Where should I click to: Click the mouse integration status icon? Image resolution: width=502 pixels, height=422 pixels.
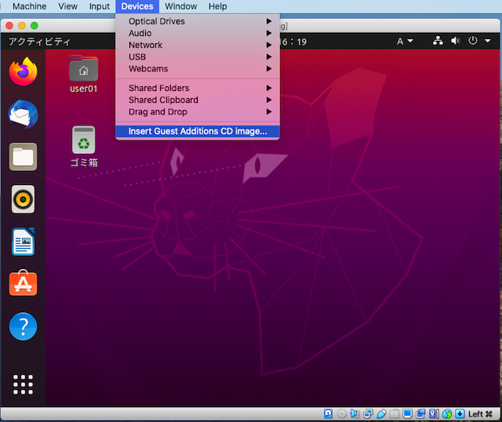pos(447,413)
